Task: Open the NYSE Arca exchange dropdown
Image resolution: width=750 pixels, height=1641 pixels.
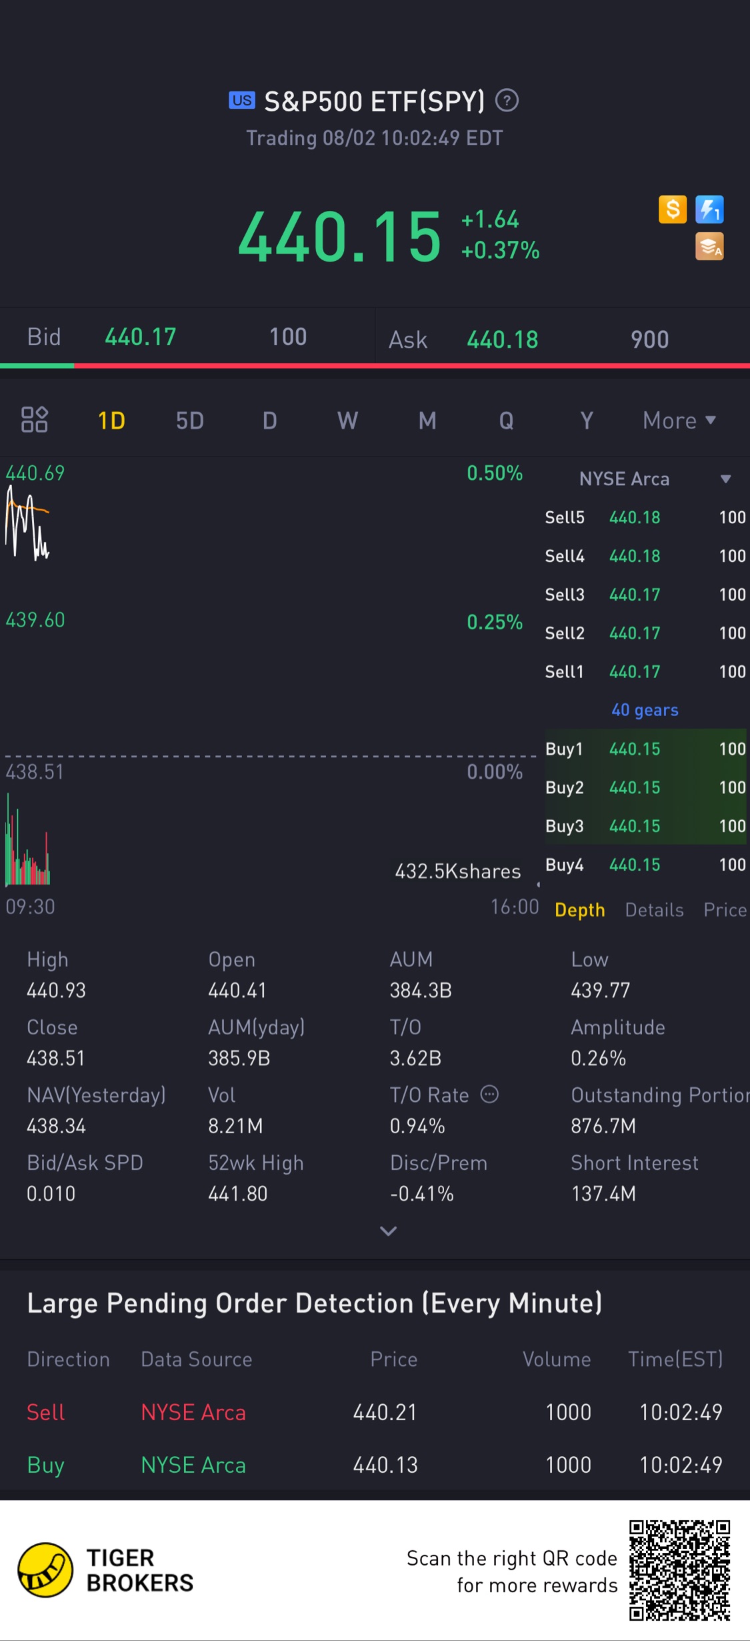Action: (655, 478)
